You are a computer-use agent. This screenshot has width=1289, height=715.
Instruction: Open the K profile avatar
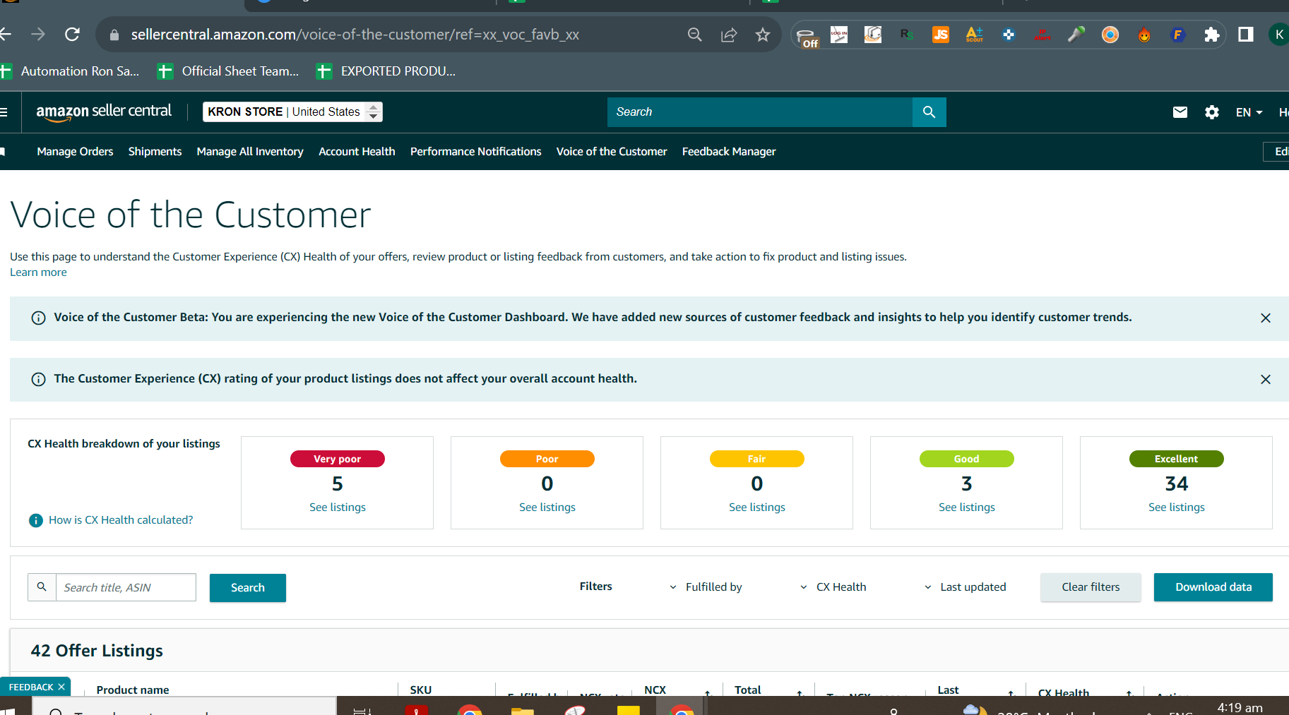(x=1280, y=35)
